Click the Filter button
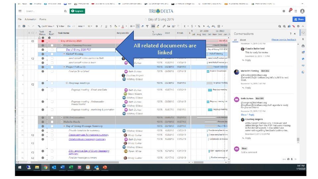 point(60,26)
